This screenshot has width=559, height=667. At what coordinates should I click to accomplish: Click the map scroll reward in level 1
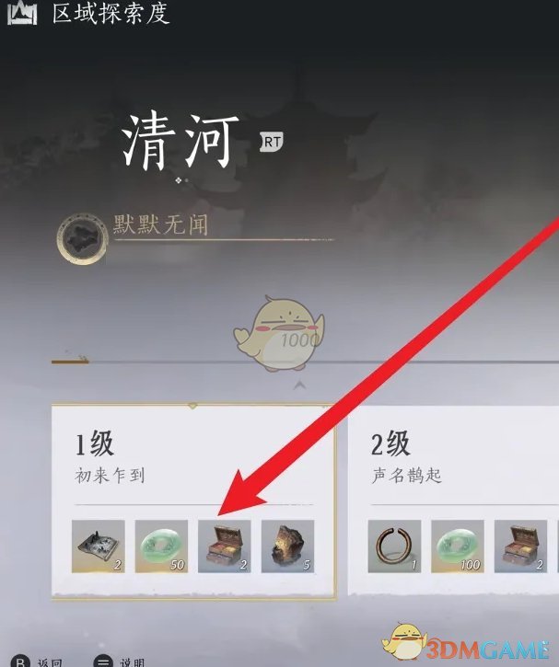click(x=98, y=546)
